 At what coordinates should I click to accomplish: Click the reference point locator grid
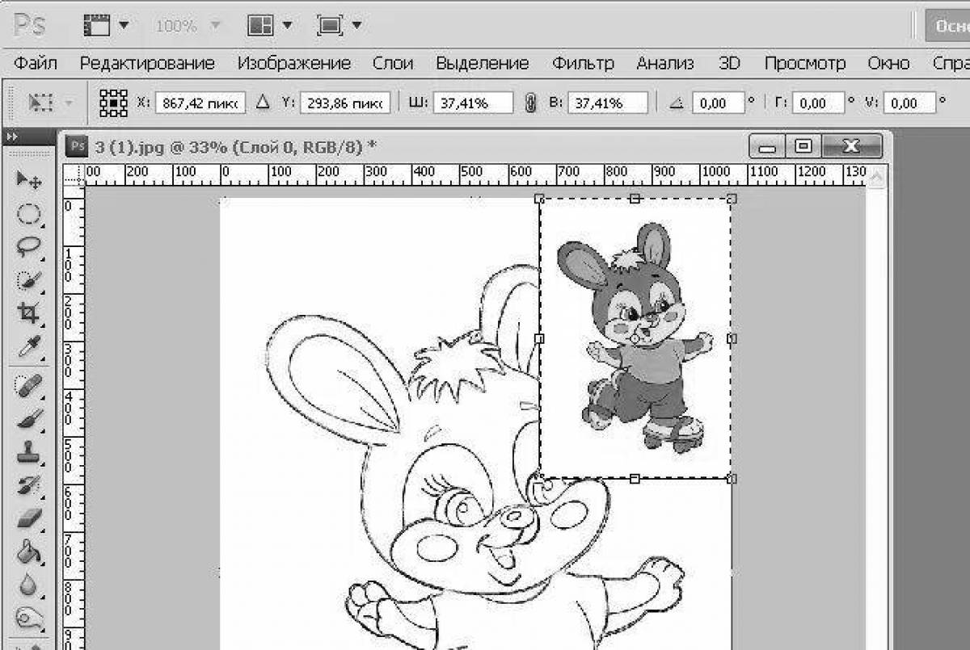(113, 103)
